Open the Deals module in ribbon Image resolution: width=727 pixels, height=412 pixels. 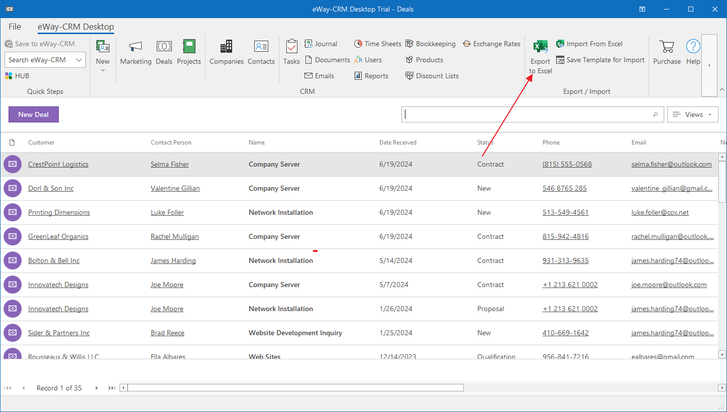tap(164, 53)
